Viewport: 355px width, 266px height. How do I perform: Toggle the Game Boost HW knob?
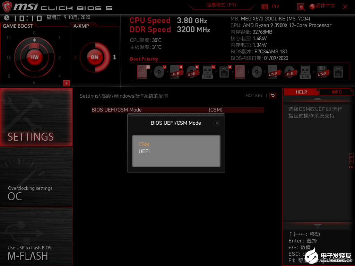point(34,57)
